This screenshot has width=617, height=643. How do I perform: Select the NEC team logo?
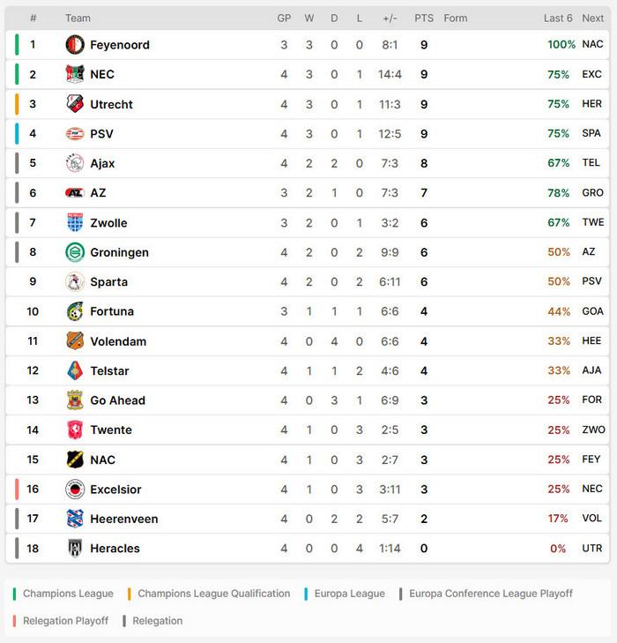point(75,74)
